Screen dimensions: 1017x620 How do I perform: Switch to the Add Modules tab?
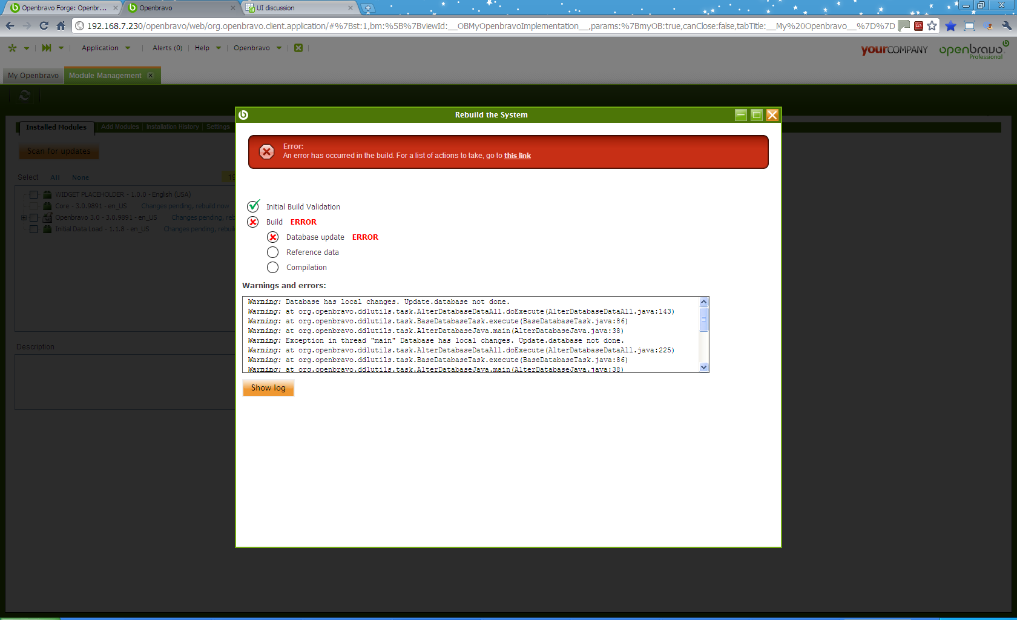pyautogui.click(x=120, y=127)
